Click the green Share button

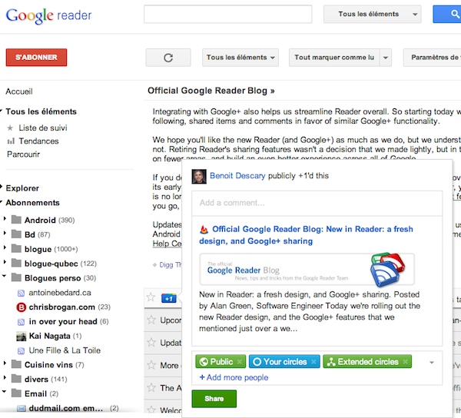pyautogui.click(x=214, y=399)
